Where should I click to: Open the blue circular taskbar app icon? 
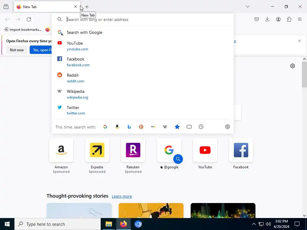(x=138, y=224)
